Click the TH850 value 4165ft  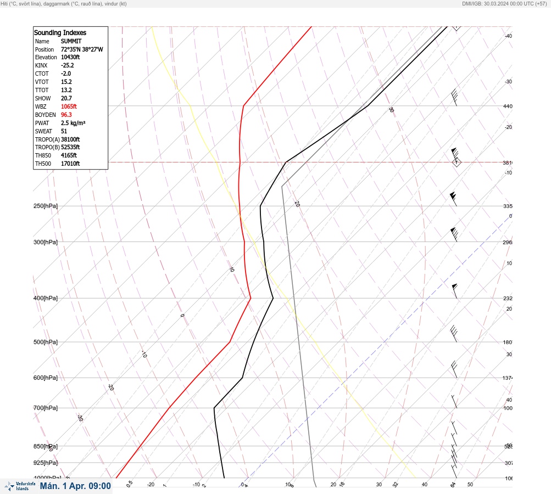click(69, 155)
